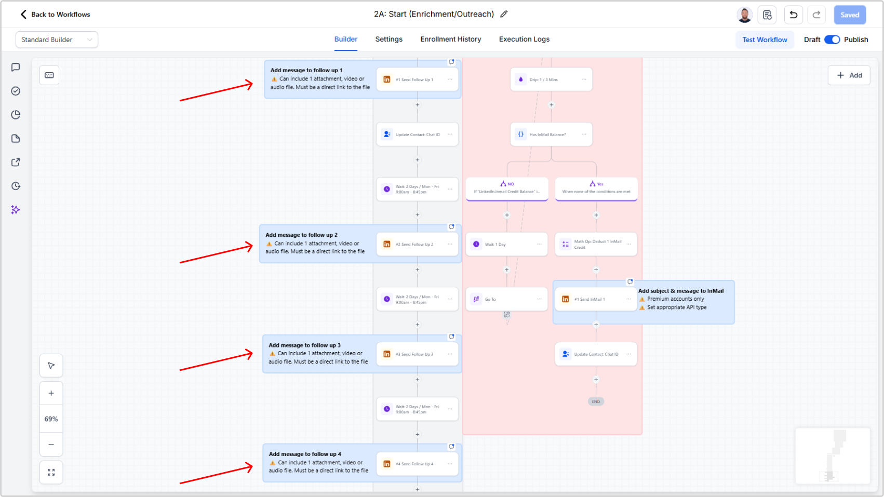
Task: Click the redo arrow icon
Action: [x=816, y=15]
